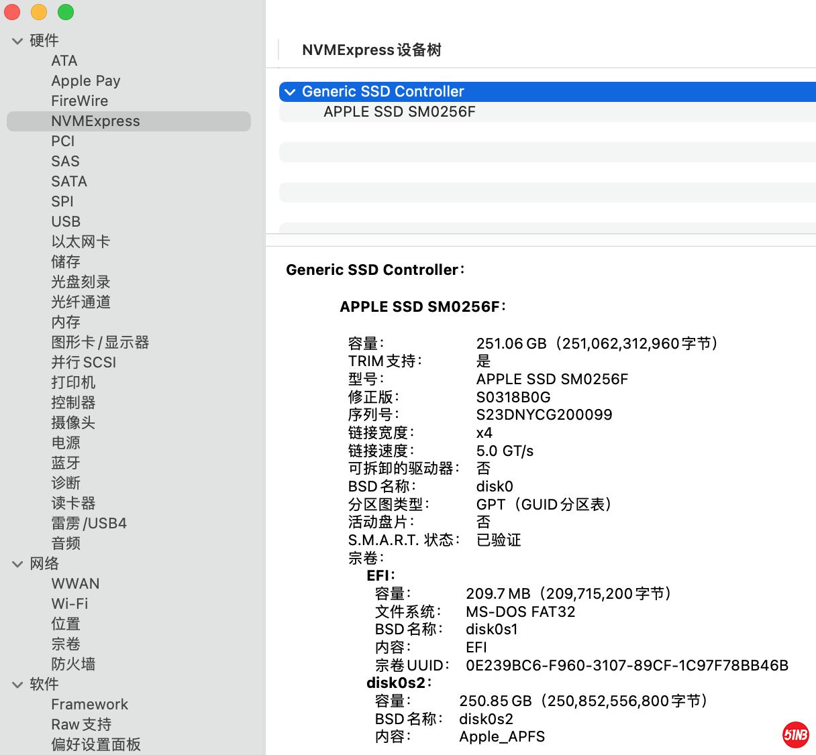This screenshot has height=755, width=816.
Task: Select APPLE SSD SM0256F in device tree
Action: click(x=399, y=112)
